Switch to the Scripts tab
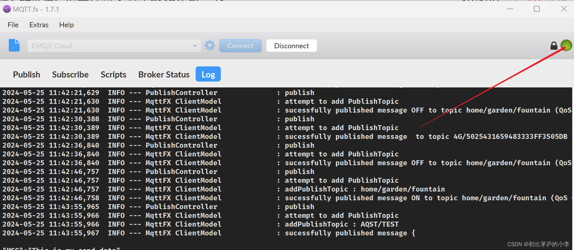Viewport: 574px width, 250px height. pyautogui.click(x=113, y=75)
